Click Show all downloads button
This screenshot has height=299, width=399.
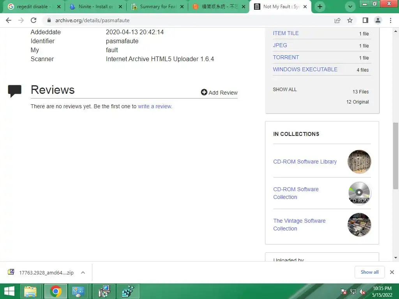[369, 272]
